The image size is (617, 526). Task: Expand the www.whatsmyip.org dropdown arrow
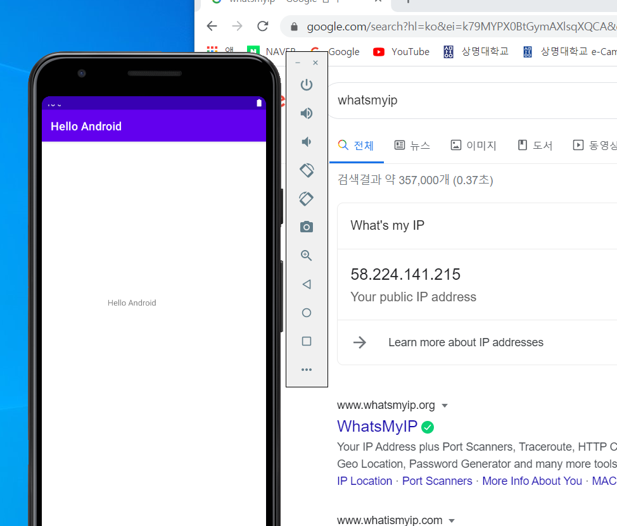pyautogui.click(x=445, y=406)
